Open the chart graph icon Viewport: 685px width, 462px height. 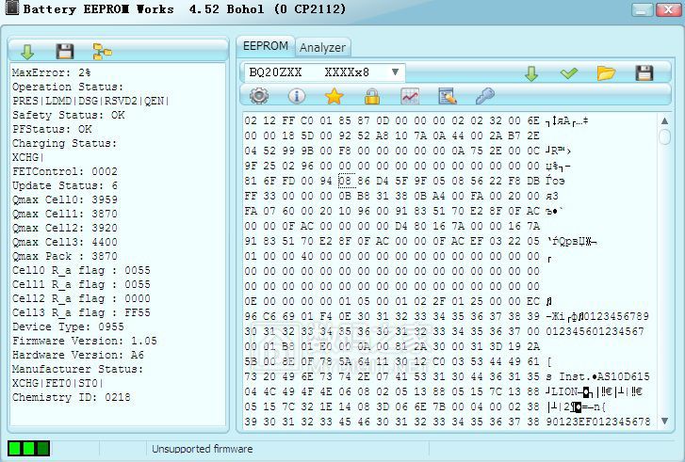410,96
